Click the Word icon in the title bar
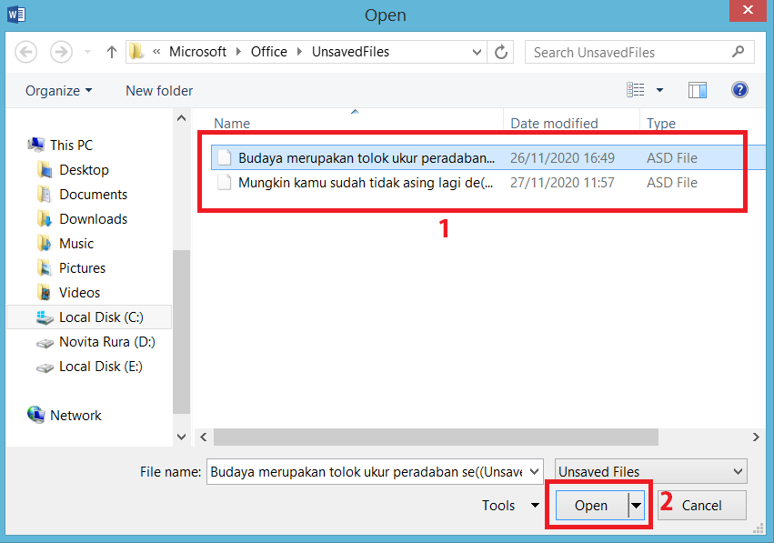 [16, 14]
